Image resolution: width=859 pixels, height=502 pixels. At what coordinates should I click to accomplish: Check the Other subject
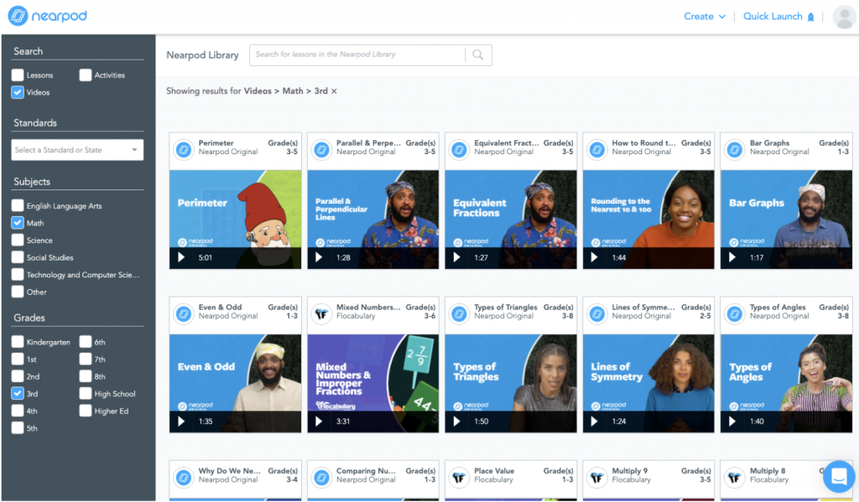point(18,292)
